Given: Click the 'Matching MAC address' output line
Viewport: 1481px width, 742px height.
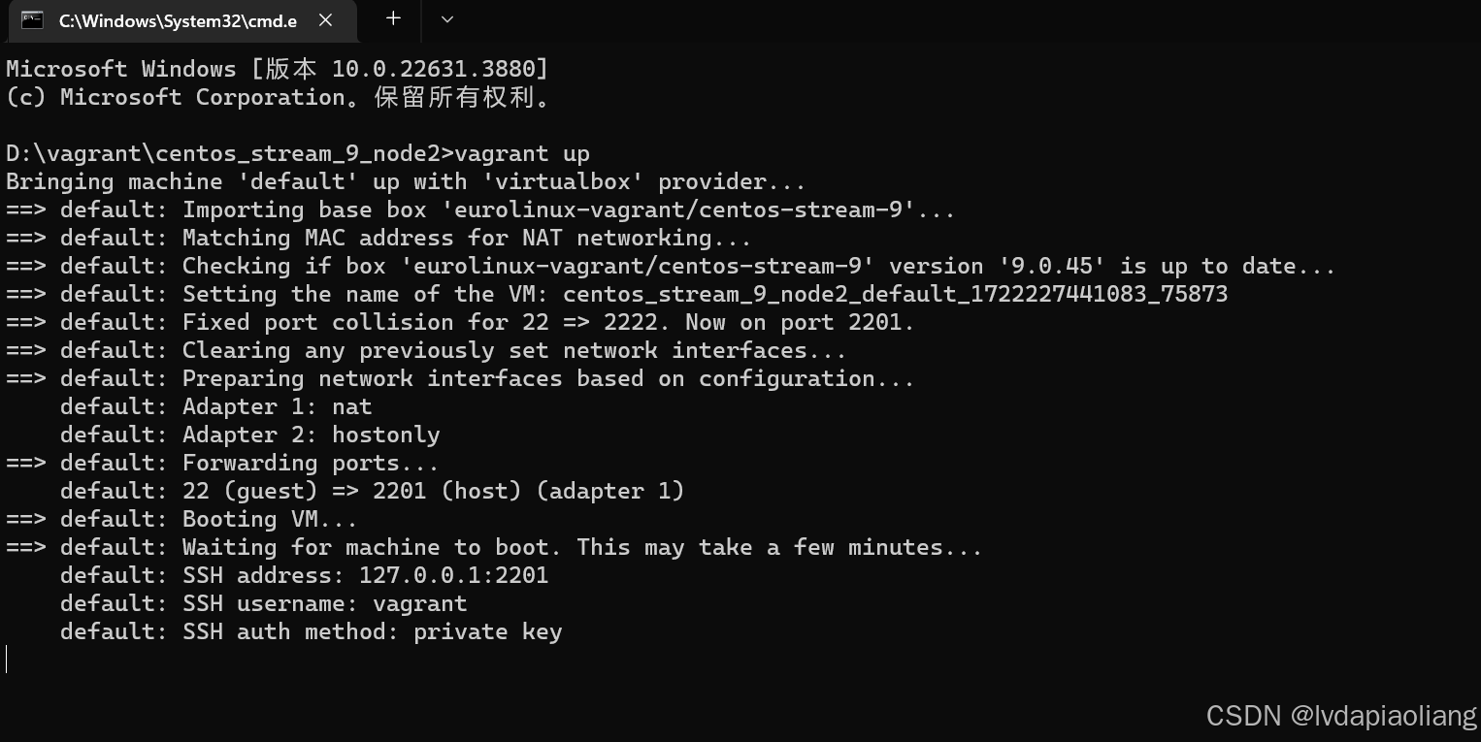Looking at the screenshot, I should [378, 238].
